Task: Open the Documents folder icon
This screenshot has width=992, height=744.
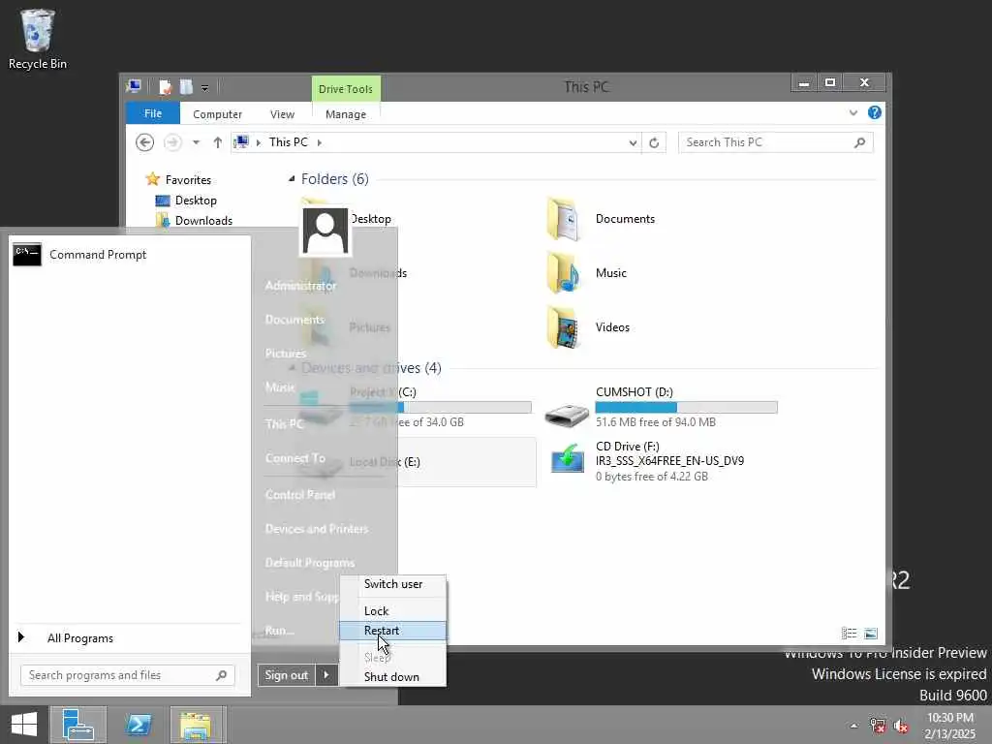Action: click(563, 219)
